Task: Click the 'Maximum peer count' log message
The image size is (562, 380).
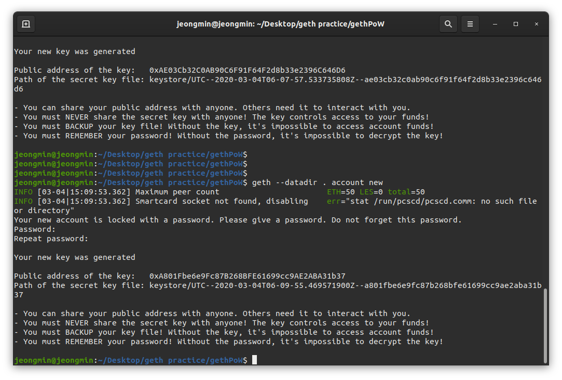Action: [x=177, y=192]
